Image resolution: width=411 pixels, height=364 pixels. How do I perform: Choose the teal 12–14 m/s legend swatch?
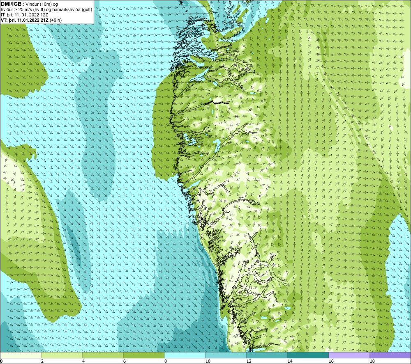[x=267, y=355]
